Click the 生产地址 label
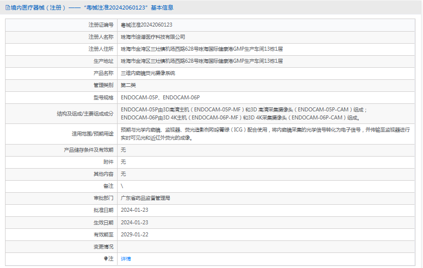Screen dimensions: 423x268 [x=103, y=61]
